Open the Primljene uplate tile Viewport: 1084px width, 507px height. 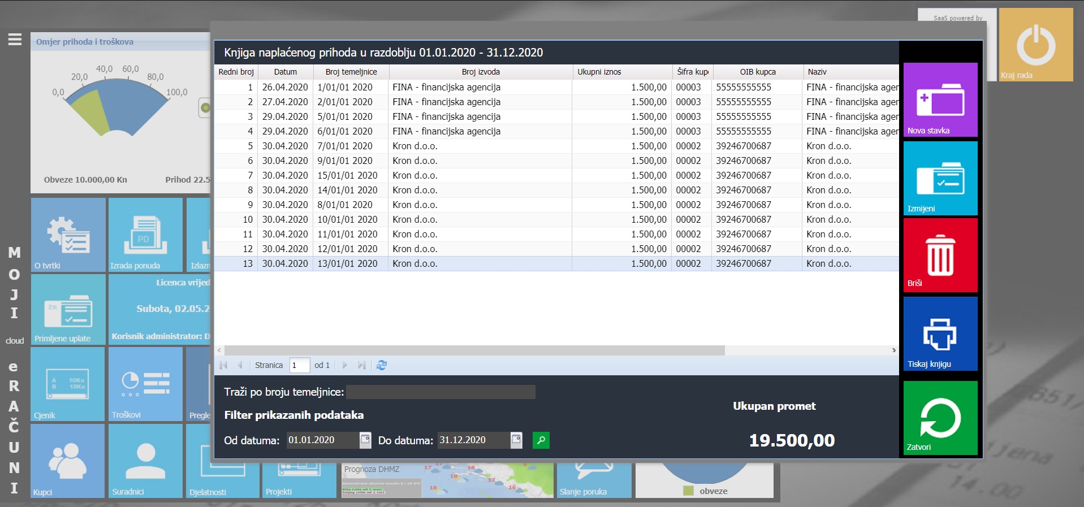pos(68,310)
